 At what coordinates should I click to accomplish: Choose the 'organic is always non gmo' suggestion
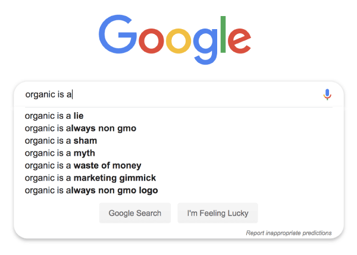(80, 128)
